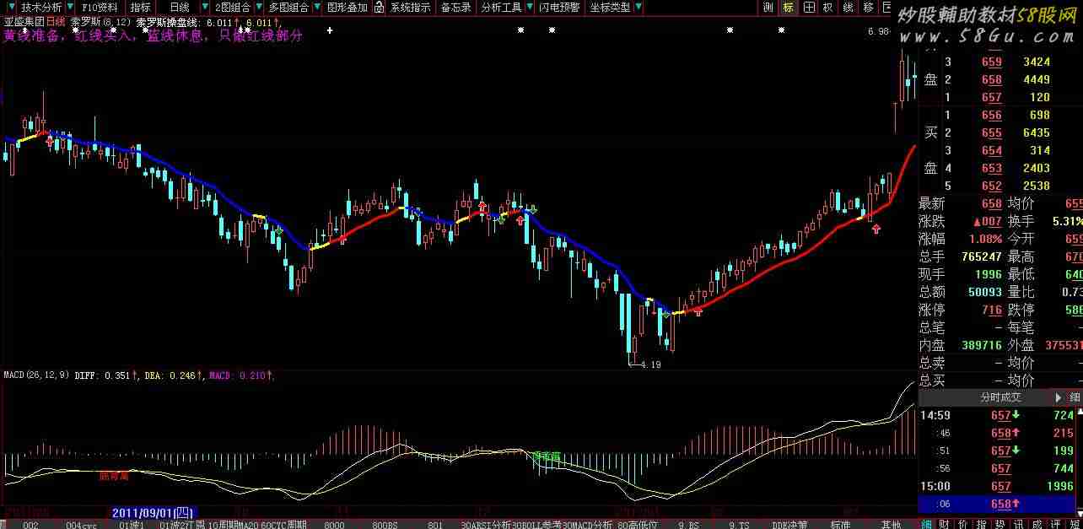Click the 细 detail icon bottom right
Viewport: 1083px width, 529px height.
tap(926, 523)
